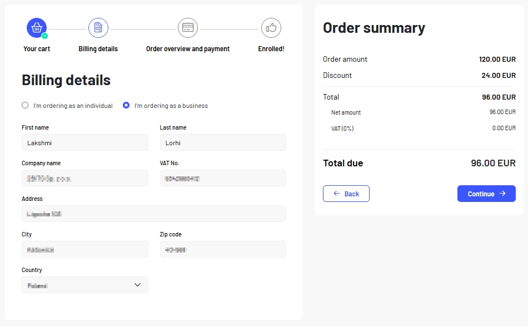Click the Address input field

point(154,214)
